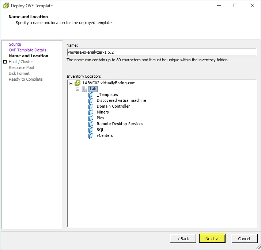Click the folder icon for _Templates

pyautogui.click(x=91, y=95)
